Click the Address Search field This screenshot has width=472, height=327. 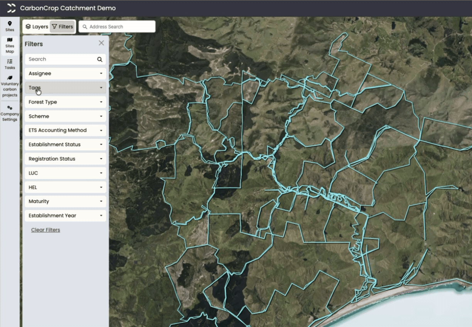[117, 27]
